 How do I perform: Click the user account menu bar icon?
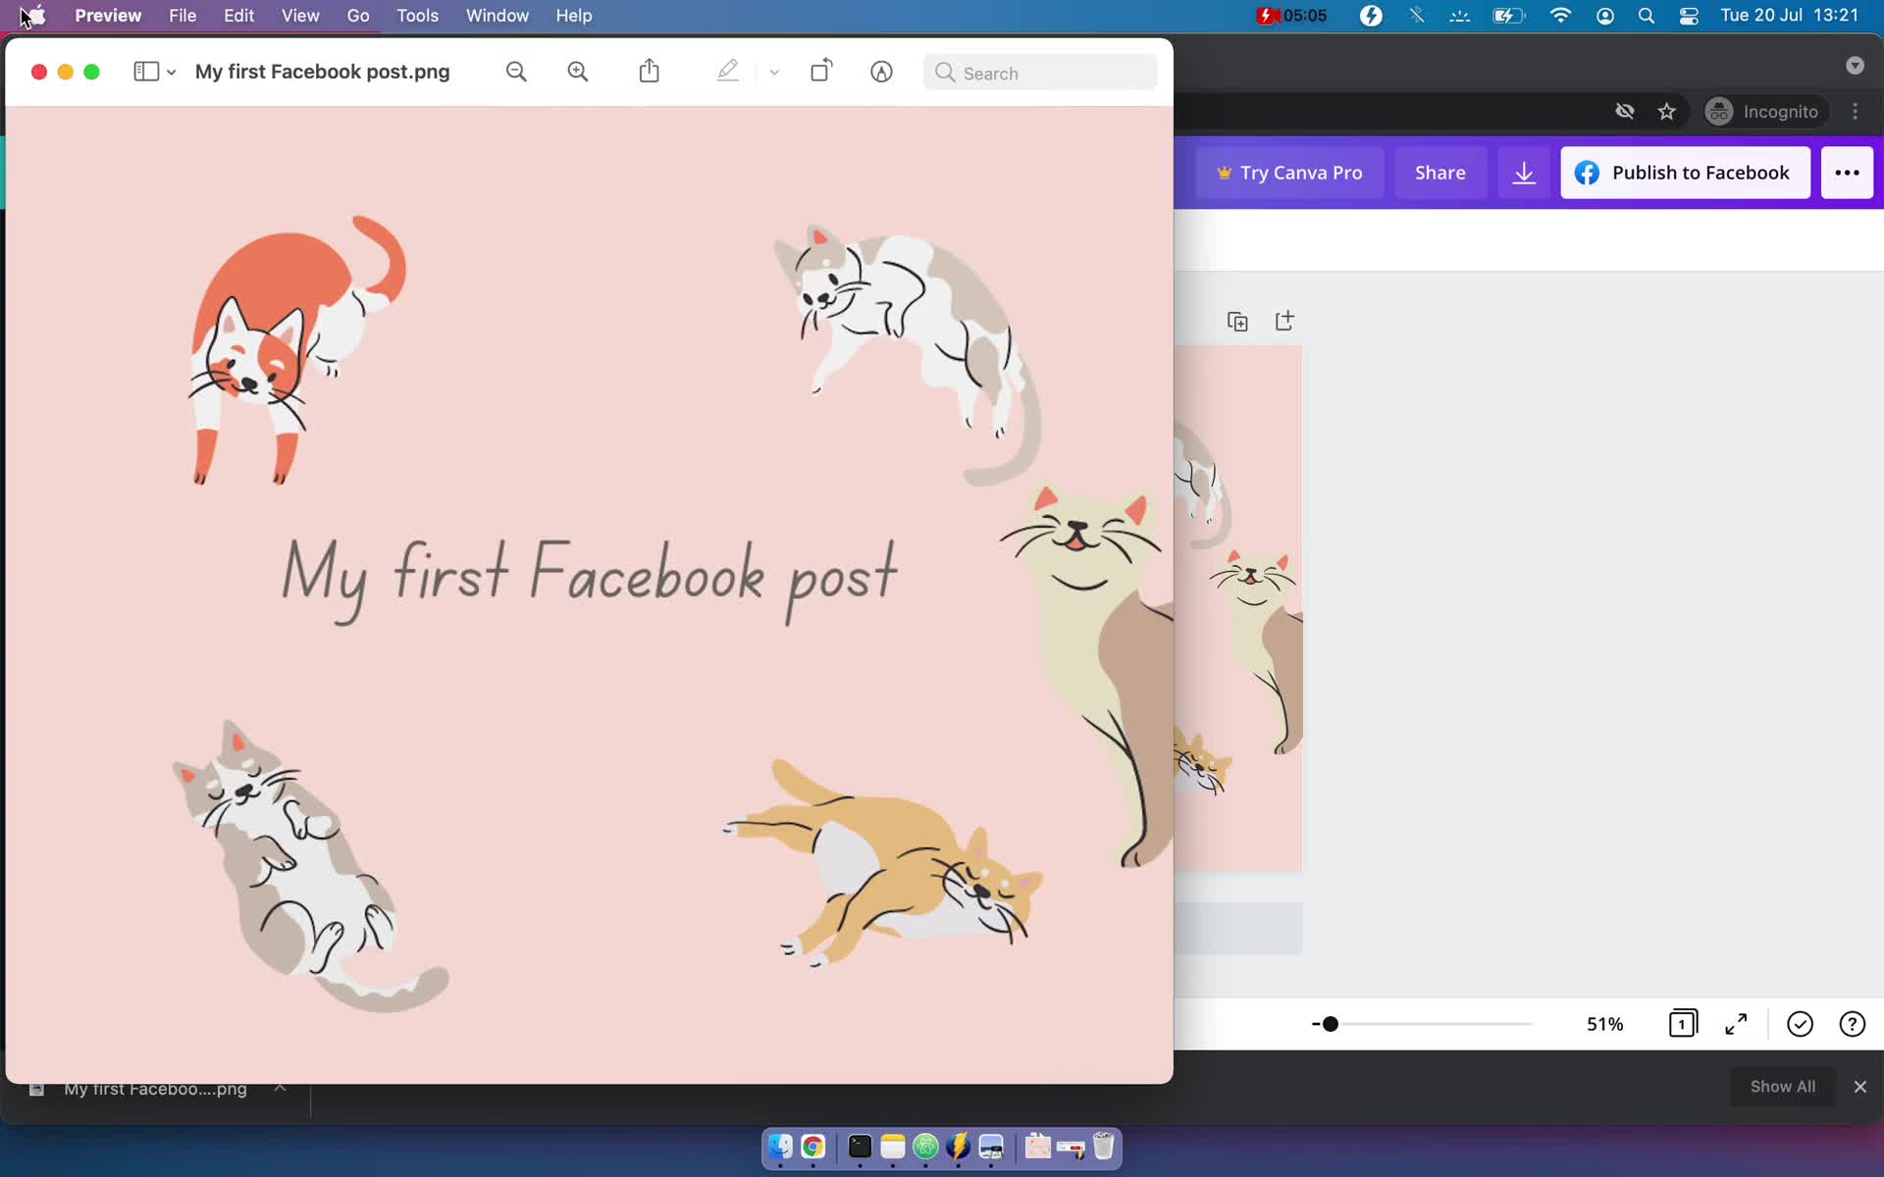[x=1605, y=16]
